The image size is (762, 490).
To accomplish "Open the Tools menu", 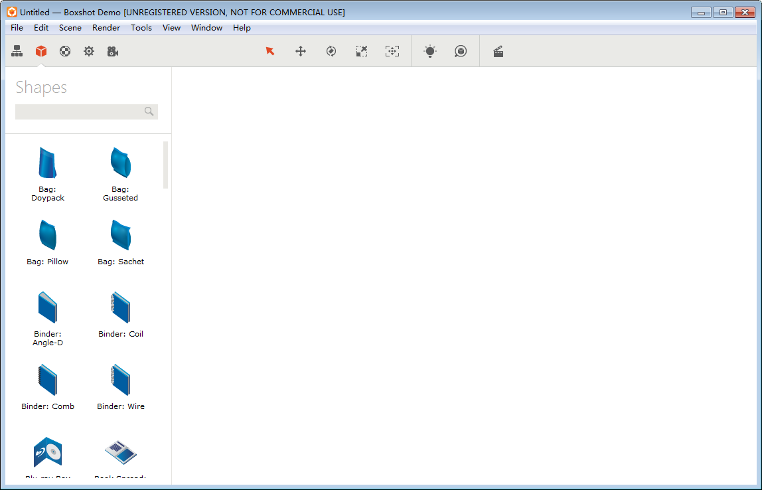I will click(x=141, y=28).
